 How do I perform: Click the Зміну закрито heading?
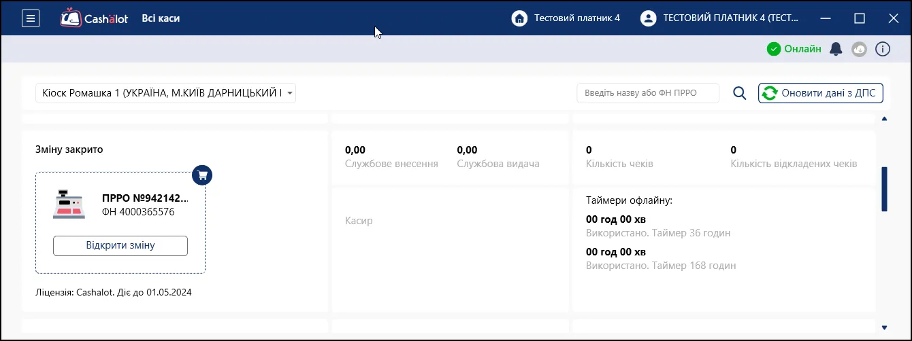[69, 149]
